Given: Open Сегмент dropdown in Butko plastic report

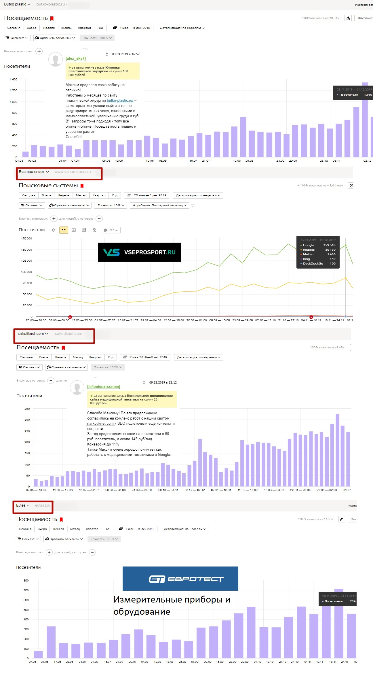Looking at the screenshot, I should [x=17, y=38].
